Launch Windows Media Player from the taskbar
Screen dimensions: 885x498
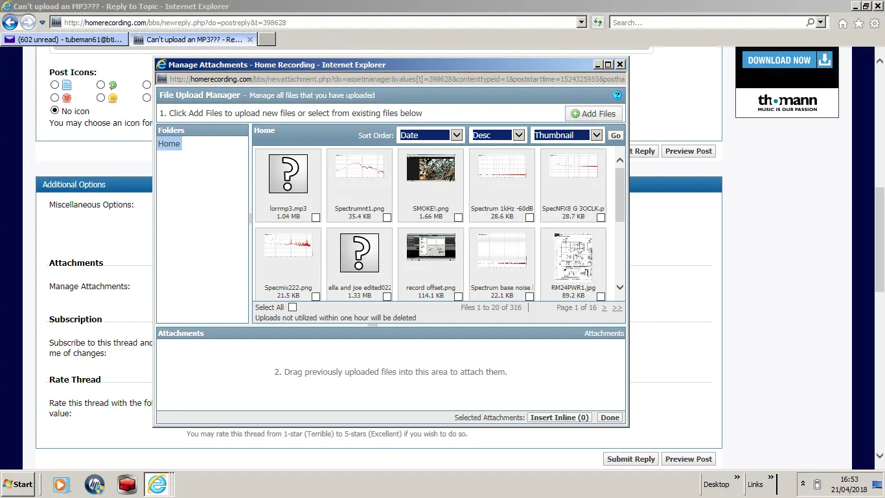tap(60, 484)
